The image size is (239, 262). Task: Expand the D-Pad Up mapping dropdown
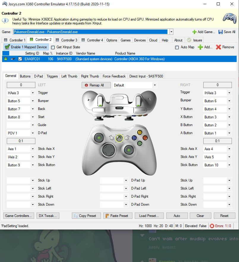(x=126, y=180)
